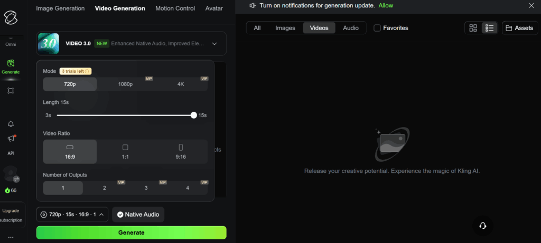Set number of outputs to 1
The width and height of the screenshot is (541, 243).
click(x=63, y=188)
